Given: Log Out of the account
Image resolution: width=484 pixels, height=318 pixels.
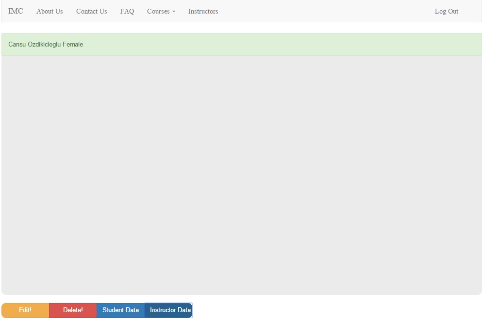Looking at the screenshot, I should (446, 11).
